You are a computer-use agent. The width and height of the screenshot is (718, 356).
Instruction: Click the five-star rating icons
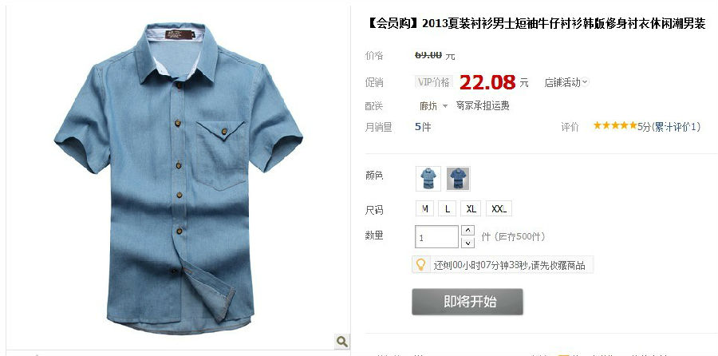(615, 125)
